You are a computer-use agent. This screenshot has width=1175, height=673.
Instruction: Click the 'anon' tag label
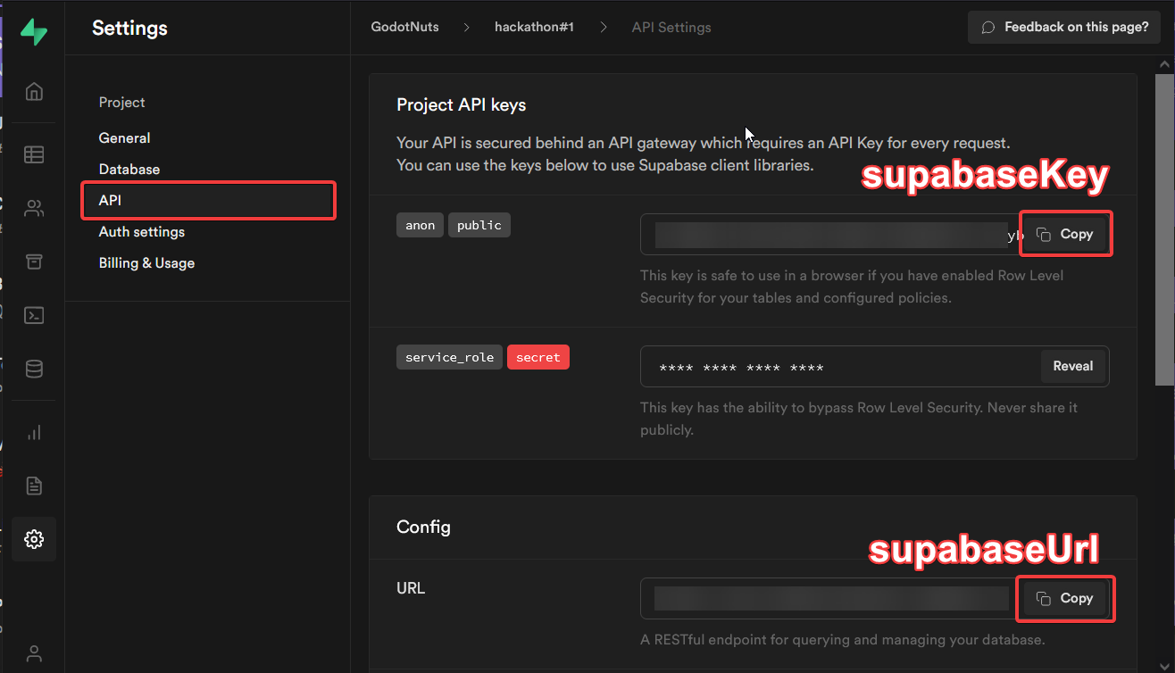tap(420, 225)
